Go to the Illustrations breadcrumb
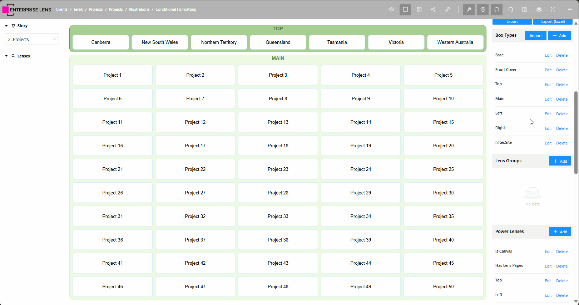The width and height of the screenshot is (579, 305). (x=139, y=10)
